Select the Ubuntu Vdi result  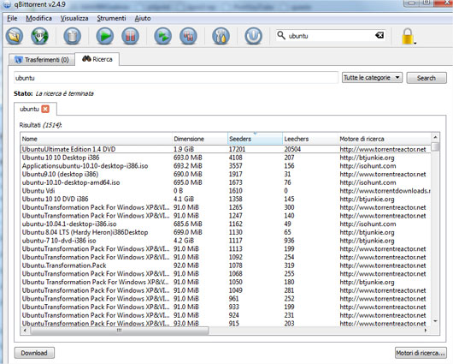coord(226,191)
